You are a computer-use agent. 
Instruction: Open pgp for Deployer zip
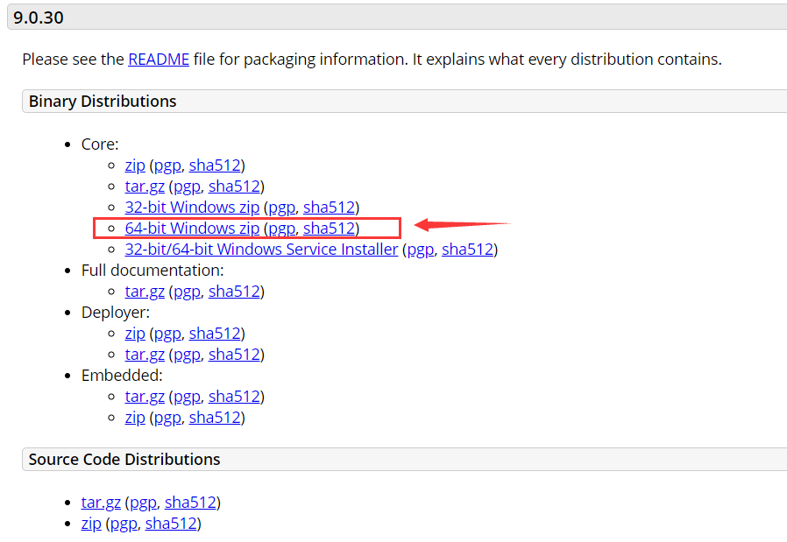tap(167, 334)
